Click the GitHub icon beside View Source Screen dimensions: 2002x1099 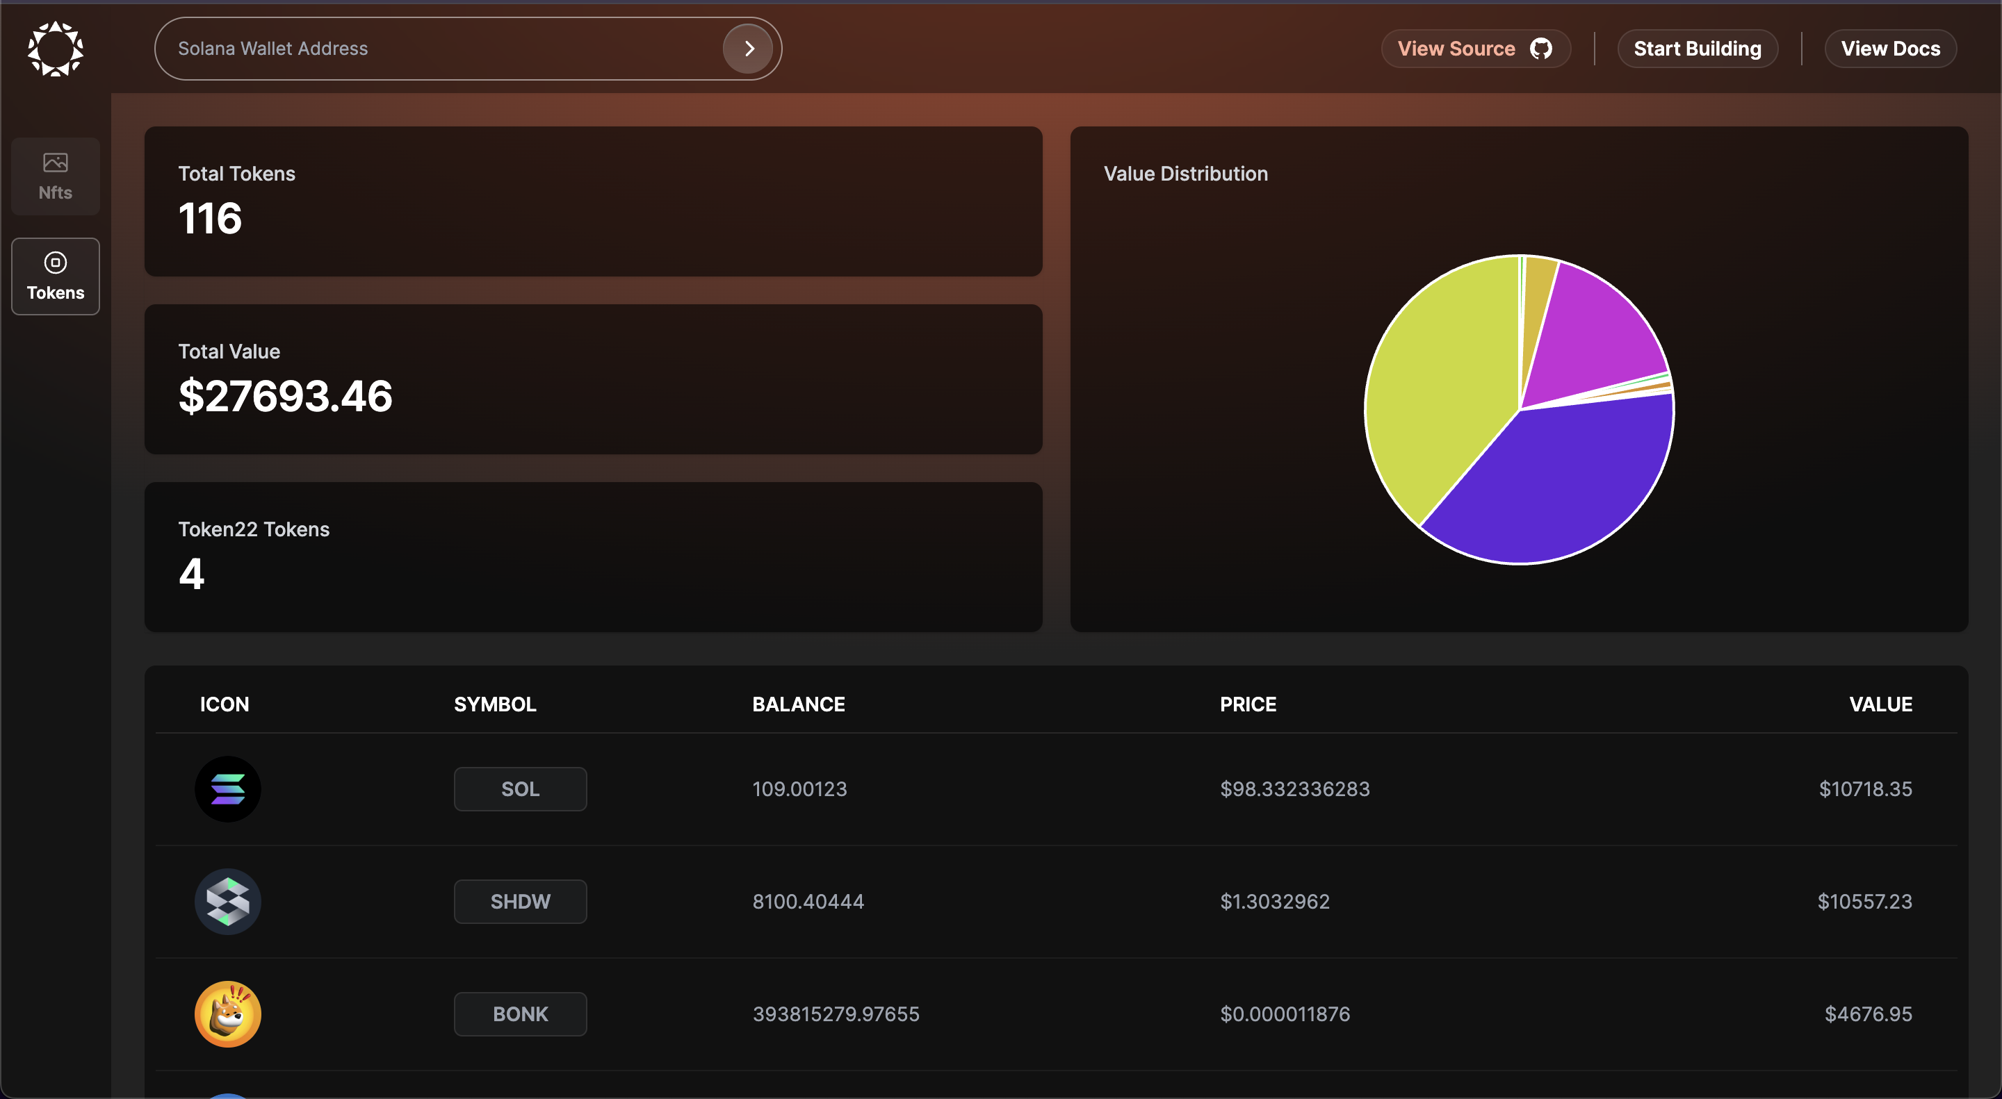[x=1540, y=49]
